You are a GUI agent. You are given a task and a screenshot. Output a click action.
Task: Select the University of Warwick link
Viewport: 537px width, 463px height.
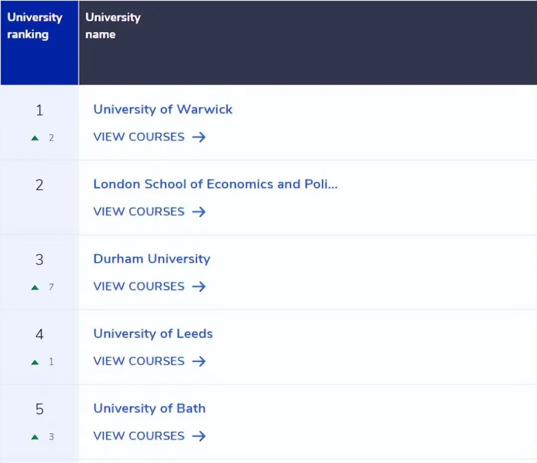click(163, 109)
